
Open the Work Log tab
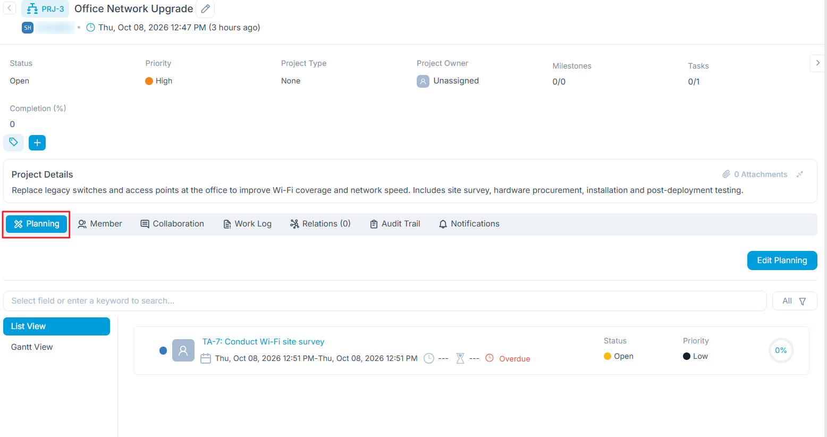(247, 224)
